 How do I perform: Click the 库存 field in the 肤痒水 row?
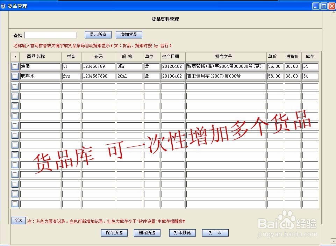coord(310,76)
